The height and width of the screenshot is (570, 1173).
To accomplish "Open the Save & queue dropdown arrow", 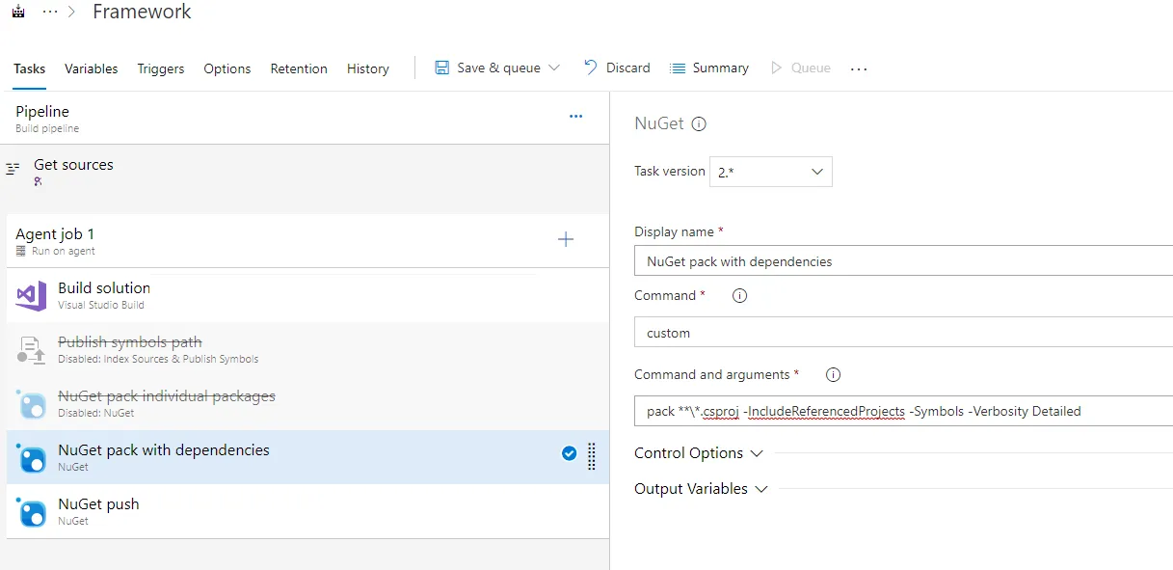I will (554, 68).
